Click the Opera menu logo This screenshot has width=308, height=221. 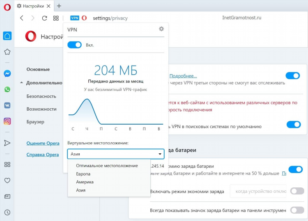(x=7, y=7)
